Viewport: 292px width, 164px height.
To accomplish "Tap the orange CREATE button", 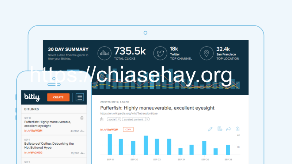I will 58,97.
